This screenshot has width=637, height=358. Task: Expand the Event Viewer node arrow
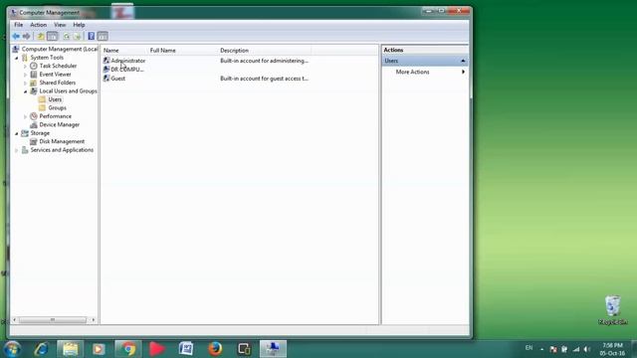(x=25, y=75)
